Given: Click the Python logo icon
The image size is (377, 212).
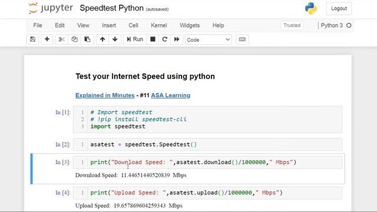Looking at the screenshot, I should point(311,8).
